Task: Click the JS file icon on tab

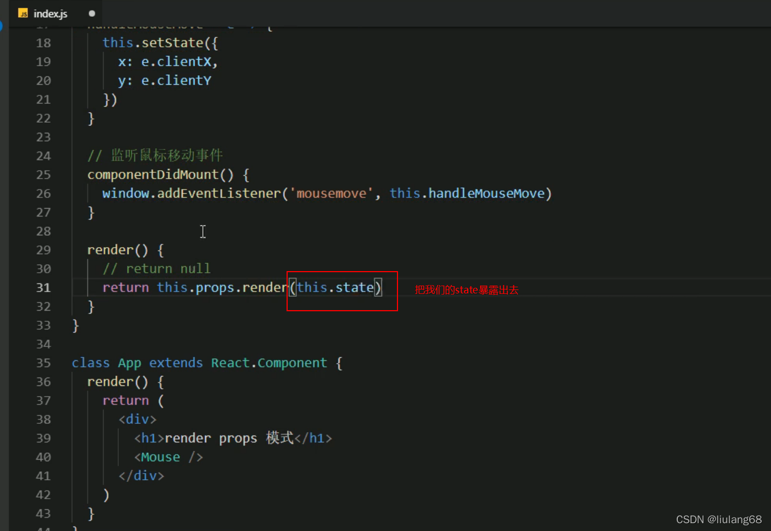Action: pos(23,13)
